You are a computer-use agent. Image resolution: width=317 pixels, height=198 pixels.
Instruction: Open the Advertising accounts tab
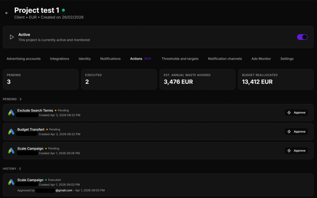[x=24, y=59]
